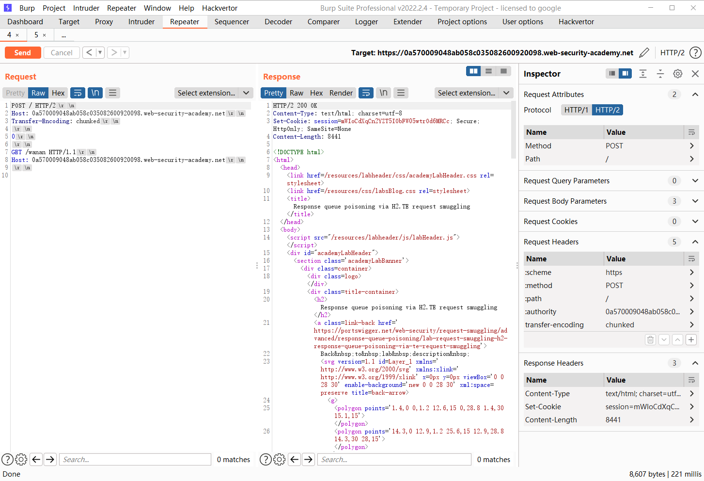Move request header up arrow

click(x=678, y=339)
